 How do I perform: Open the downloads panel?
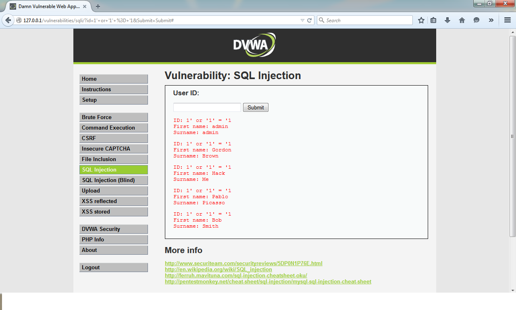point(447,20)
